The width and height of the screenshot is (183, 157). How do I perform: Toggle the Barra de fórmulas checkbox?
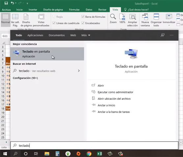coord(83,17)
